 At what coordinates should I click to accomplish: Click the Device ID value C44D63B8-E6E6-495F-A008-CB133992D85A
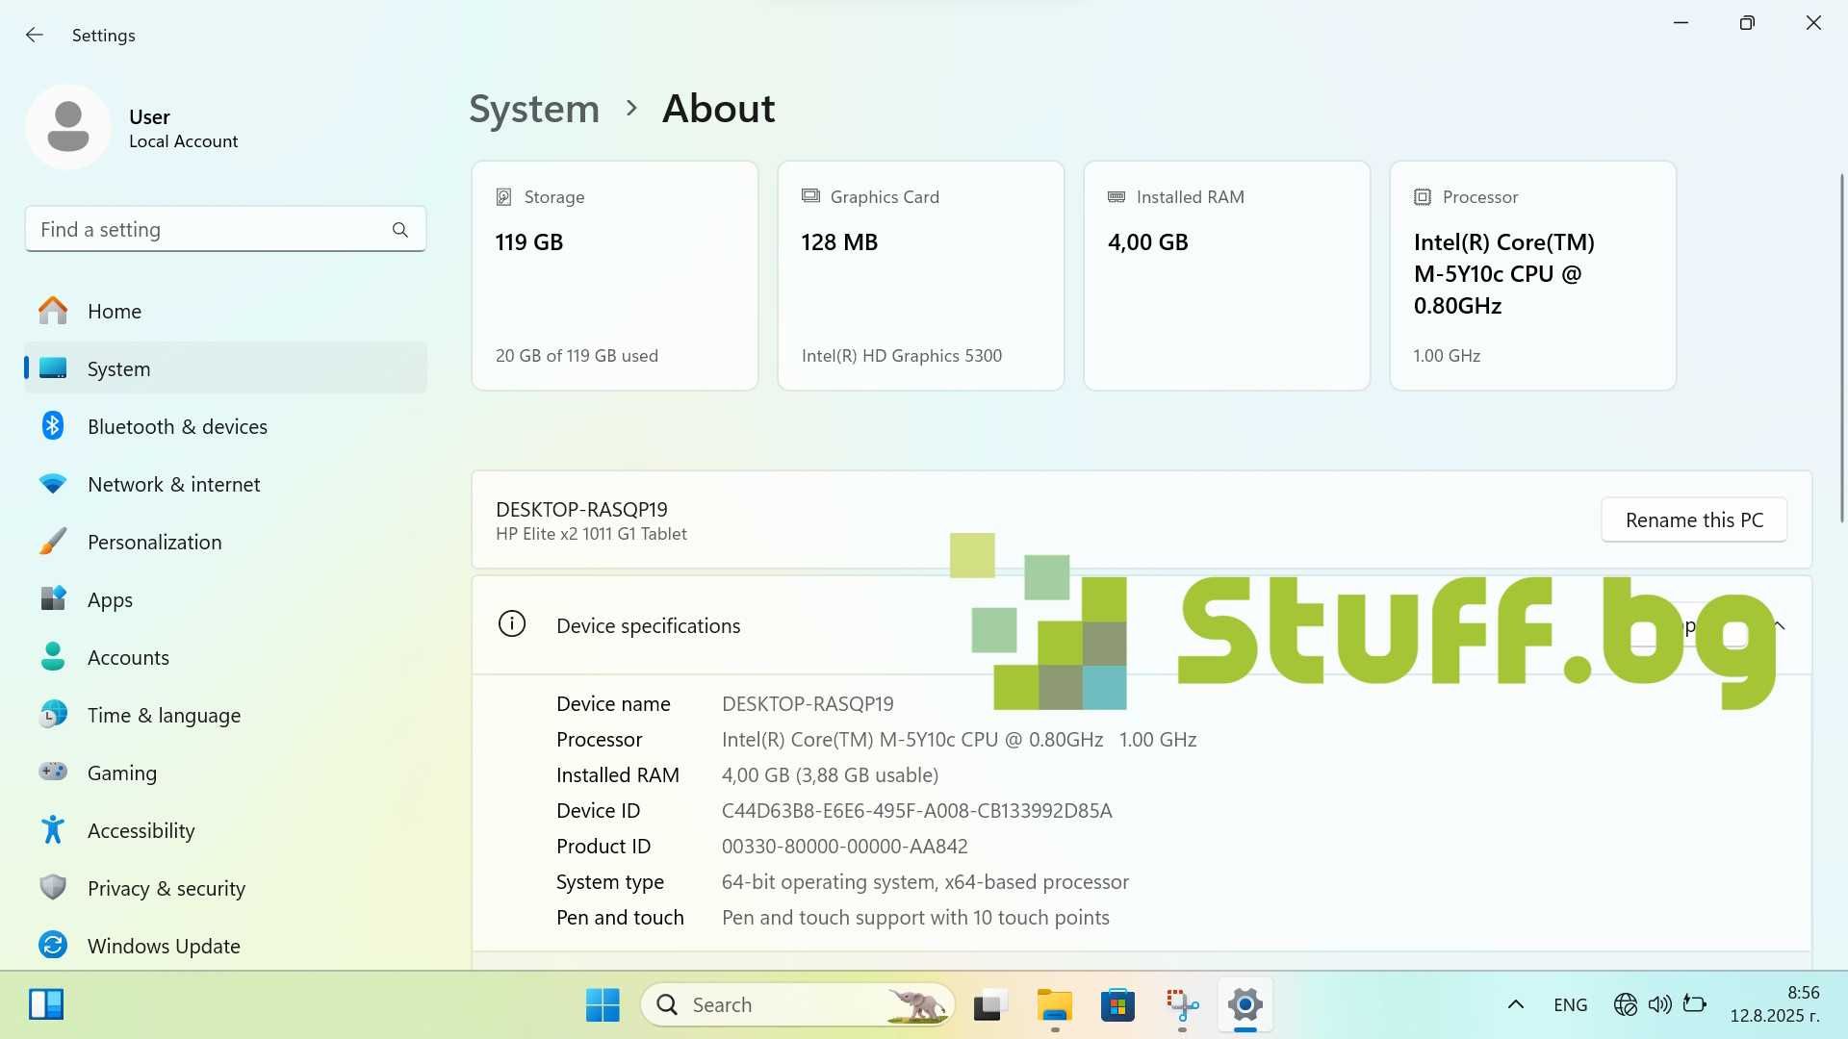pos(917,811)
